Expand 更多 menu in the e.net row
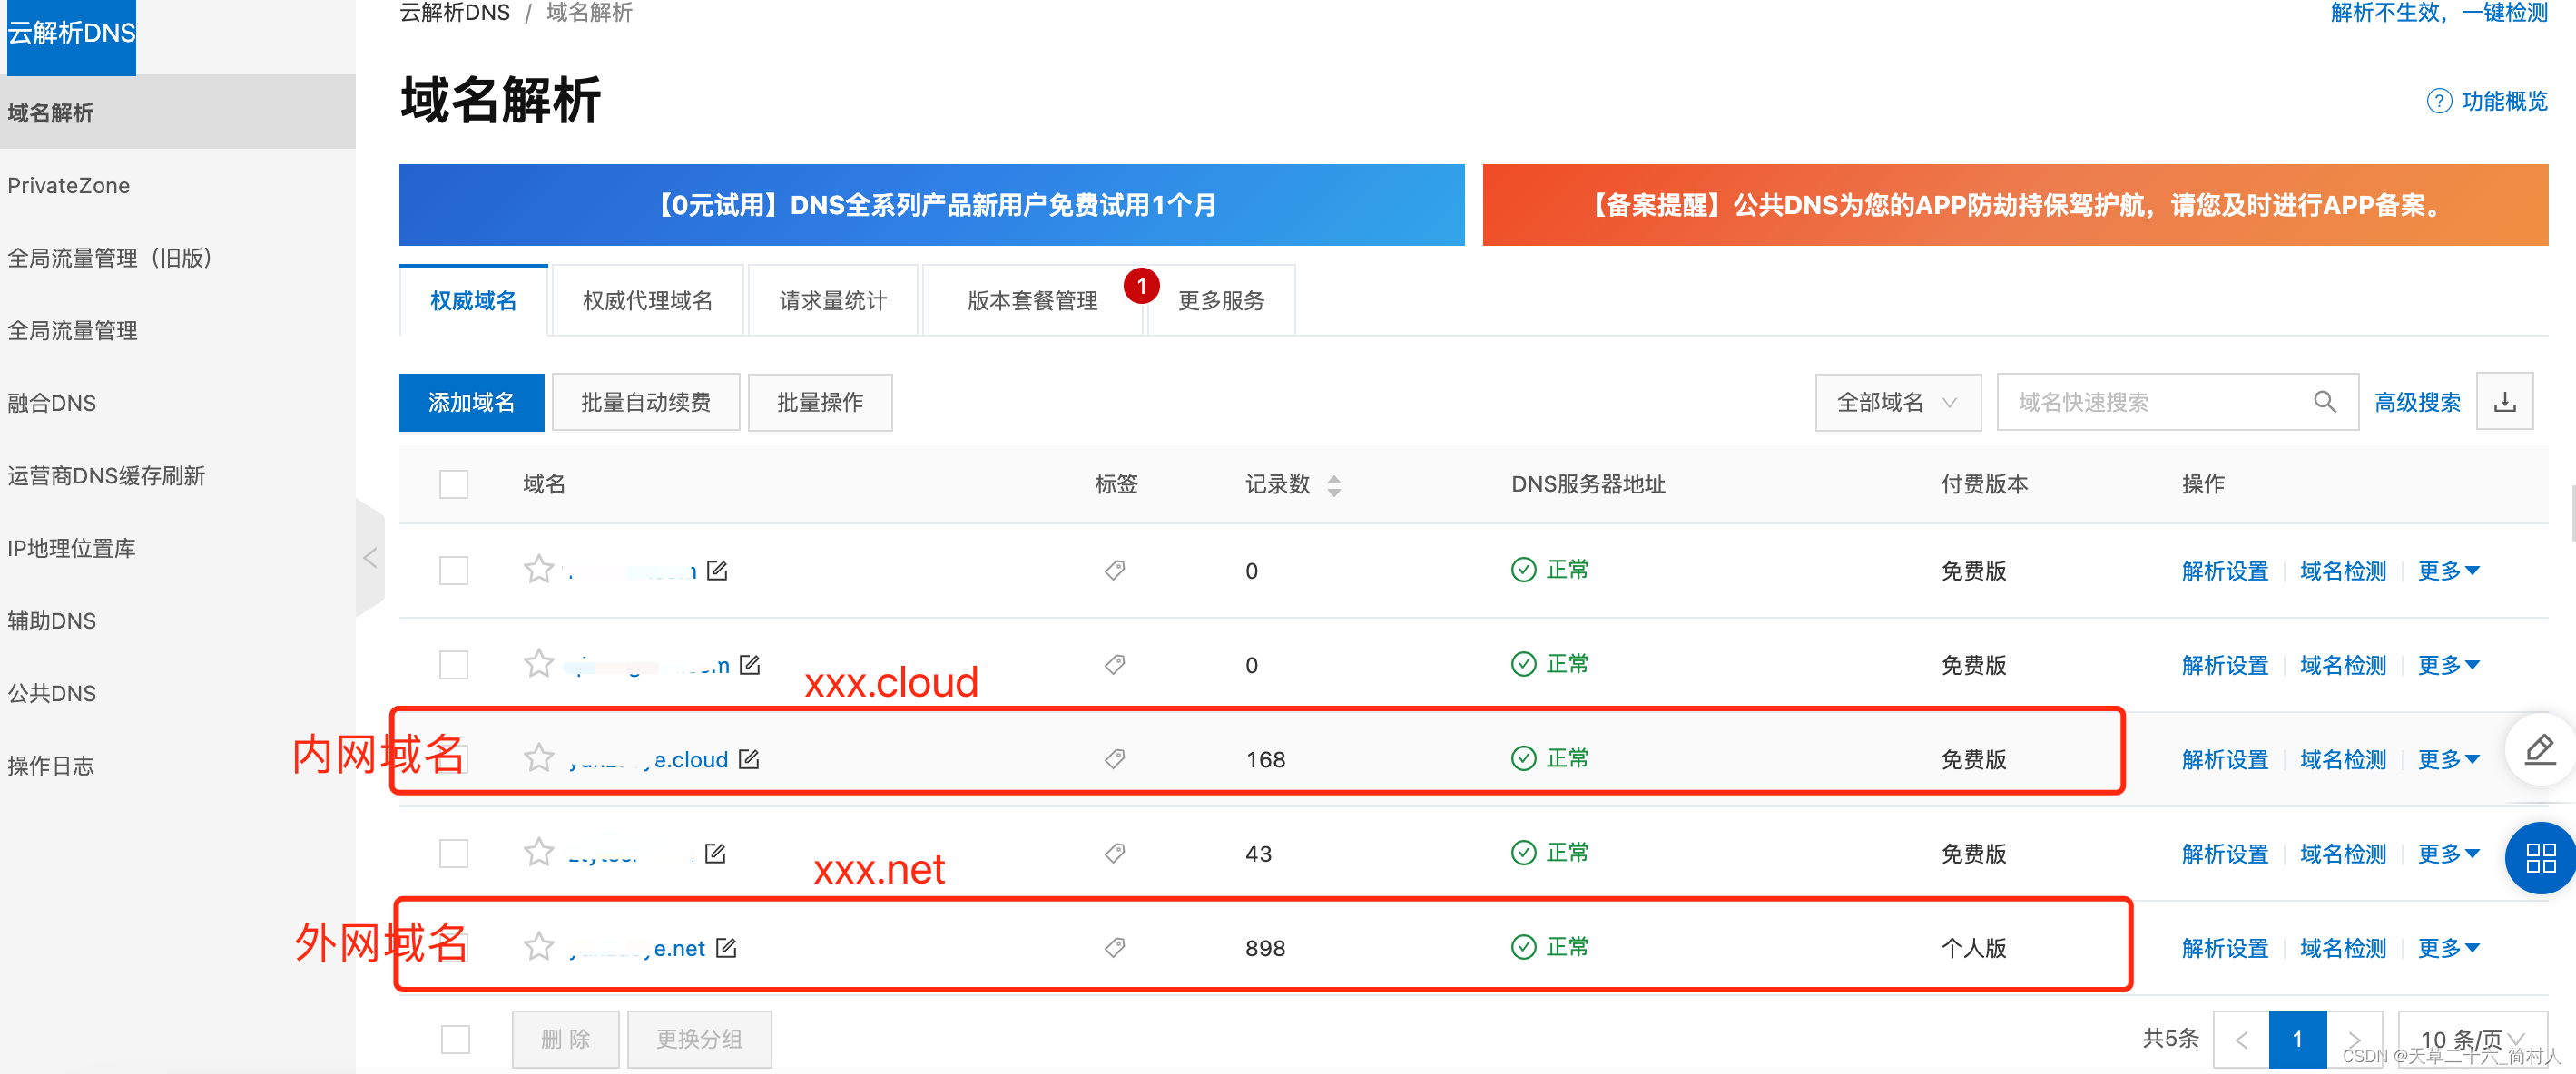 [2448, 947]
